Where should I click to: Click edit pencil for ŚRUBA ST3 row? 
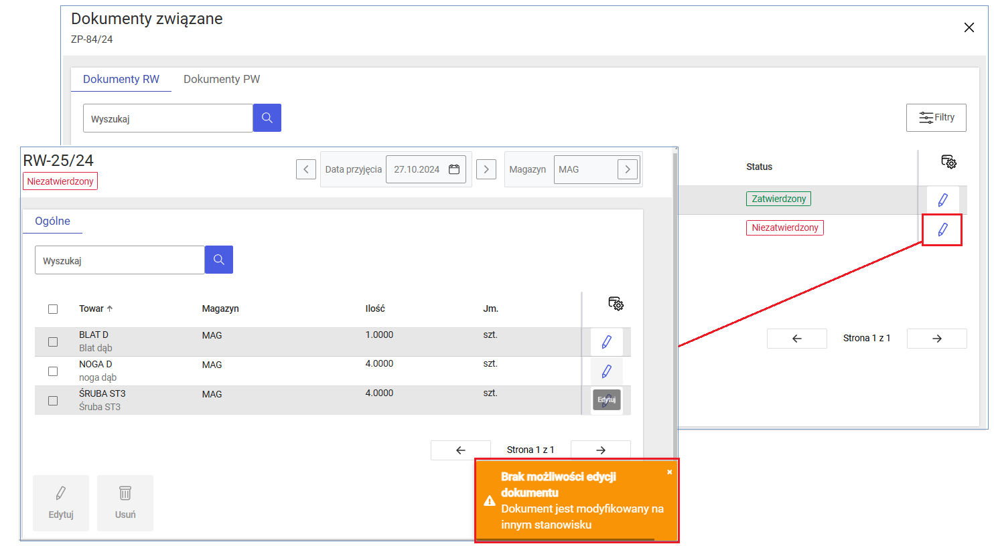coord(607,400)
